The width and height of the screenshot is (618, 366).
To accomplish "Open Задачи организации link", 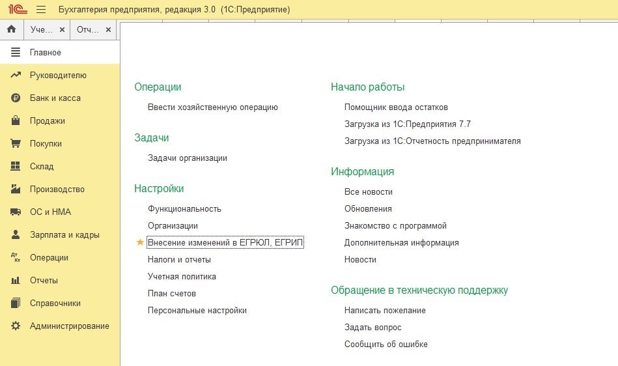I will [x=187, y=158].
